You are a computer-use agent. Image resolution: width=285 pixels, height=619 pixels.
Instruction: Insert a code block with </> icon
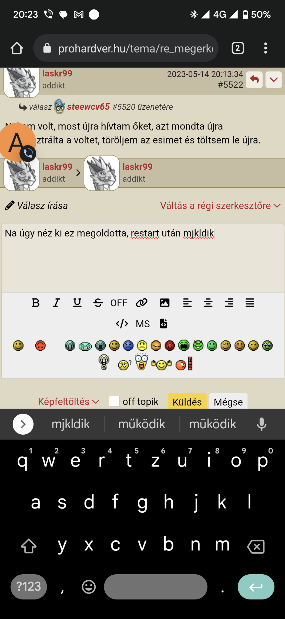(122, 324)
